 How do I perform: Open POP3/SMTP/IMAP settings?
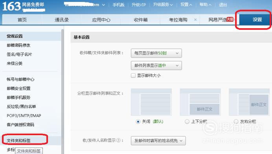(x=24, y=116)
